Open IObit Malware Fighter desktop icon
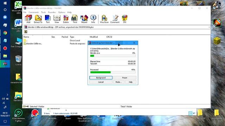This screenshot has height=126, width=225. [x=18, y=115]
